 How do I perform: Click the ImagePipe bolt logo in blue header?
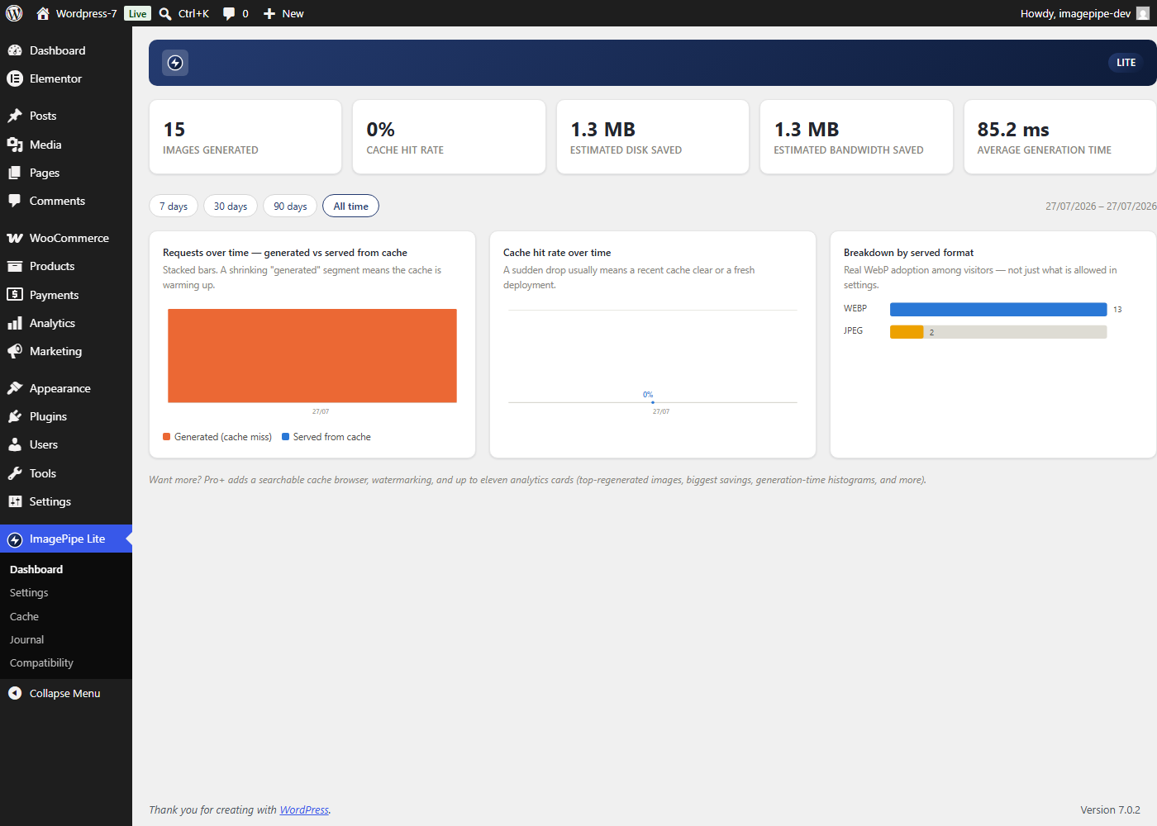(x=175, y=63)
